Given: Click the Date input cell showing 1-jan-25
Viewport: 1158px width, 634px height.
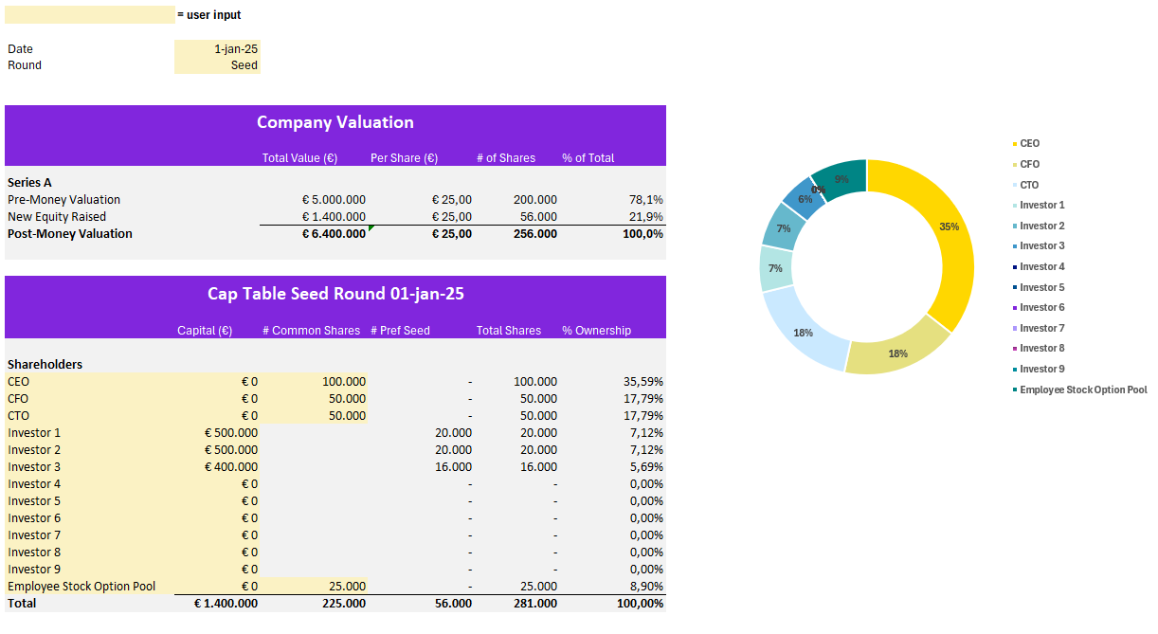Looking at the screenshot, I should [217, 49].
